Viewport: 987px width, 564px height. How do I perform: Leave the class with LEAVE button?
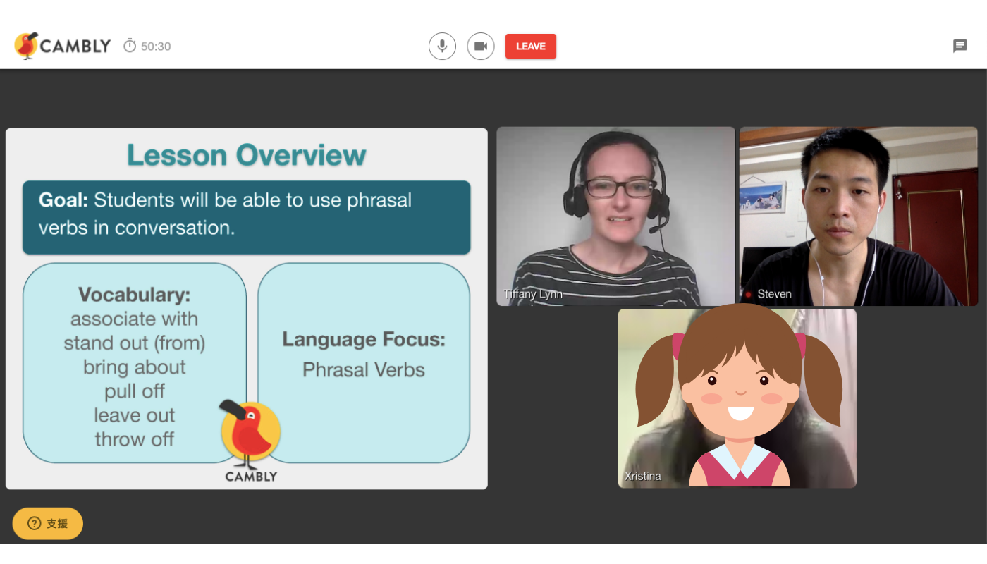pos(531,46)
